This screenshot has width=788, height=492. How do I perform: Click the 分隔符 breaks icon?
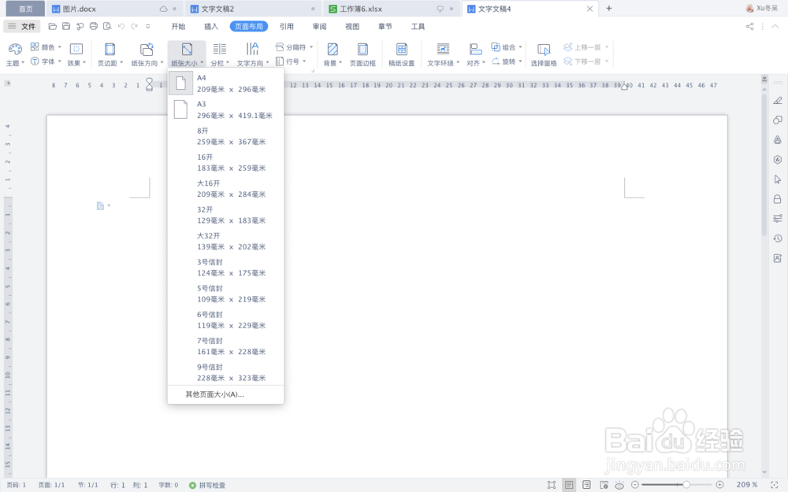[280, 47]
